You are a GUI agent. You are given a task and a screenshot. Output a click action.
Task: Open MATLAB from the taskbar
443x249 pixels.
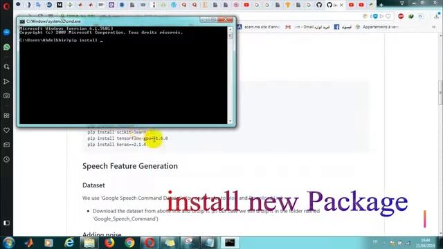29,243
